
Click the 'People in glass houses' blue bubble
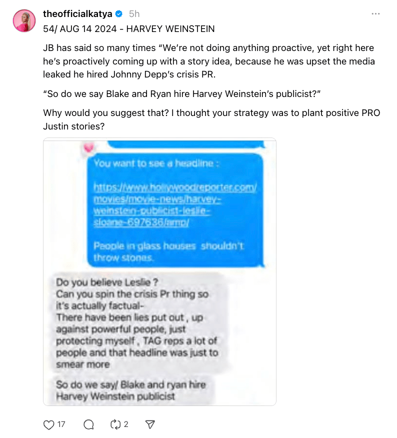[x=175, y=210]
